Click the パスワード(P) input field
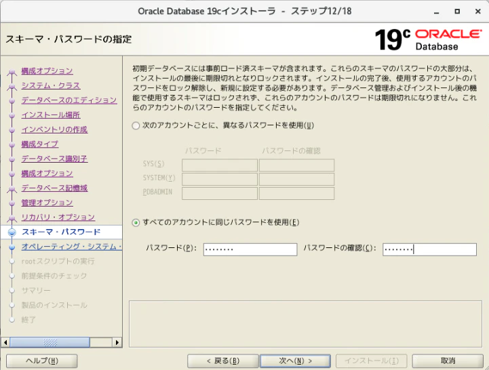Image resolution: width=489 pixels, height=370 pixels. coord(250,249)
